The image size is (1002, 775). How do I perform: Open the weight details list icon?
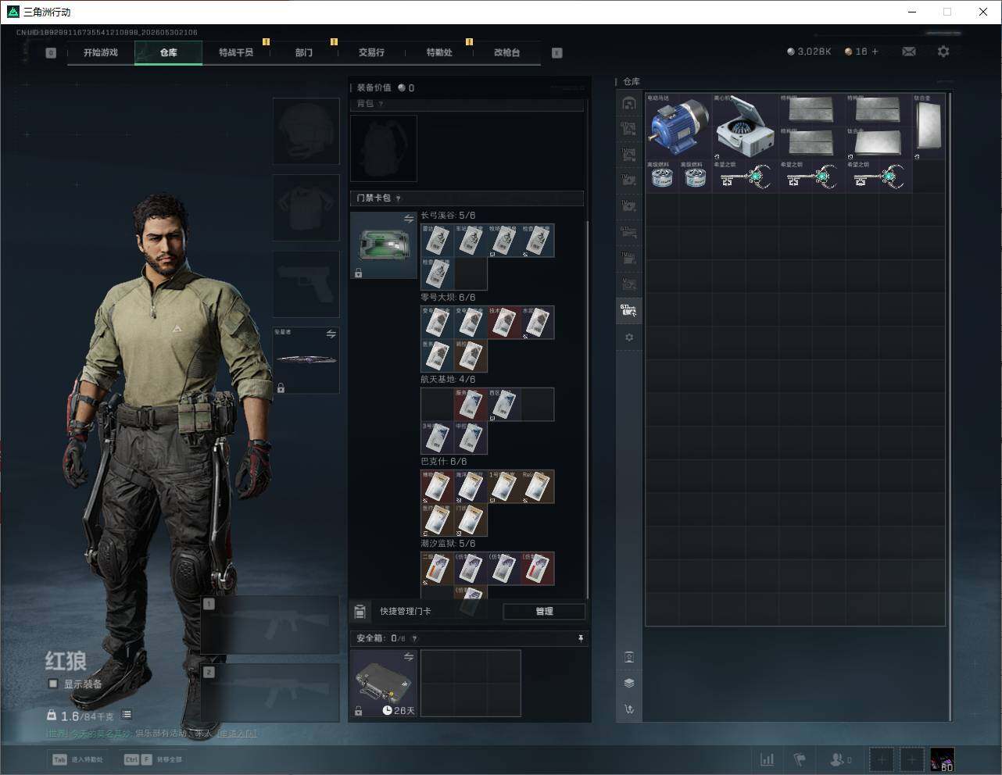pyautogui.click(x=127, y=715)
